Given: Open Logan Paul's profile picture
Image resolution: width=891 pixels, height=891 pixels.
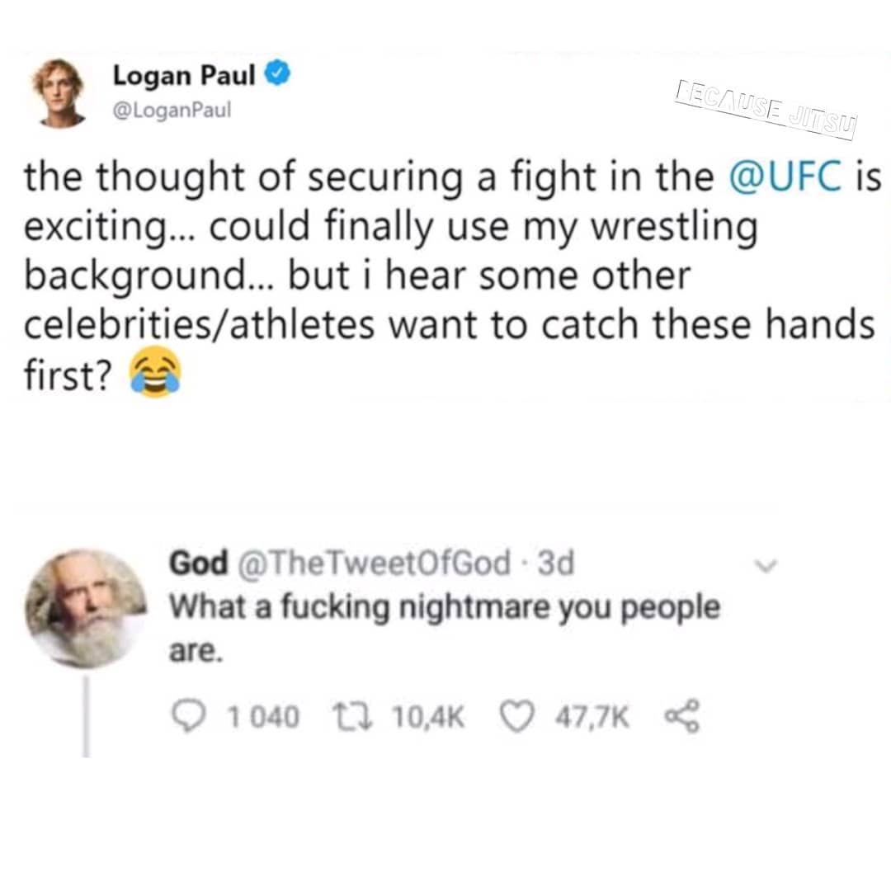Looking at the screenshot, I should (59, 92).
